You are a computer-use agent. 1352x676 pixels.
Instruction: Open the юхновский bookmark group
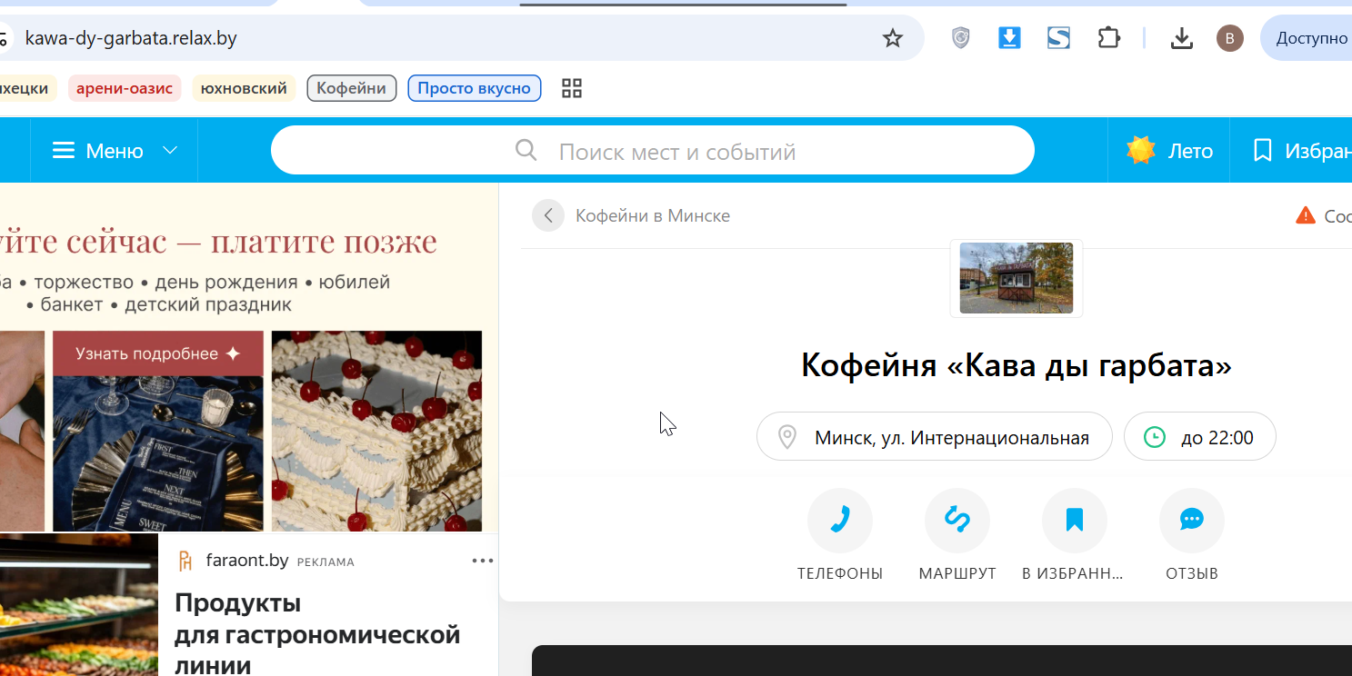(244, 88)
